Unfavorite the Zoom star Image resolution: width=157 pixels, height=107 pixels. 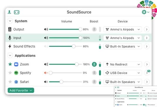point(10,64)
